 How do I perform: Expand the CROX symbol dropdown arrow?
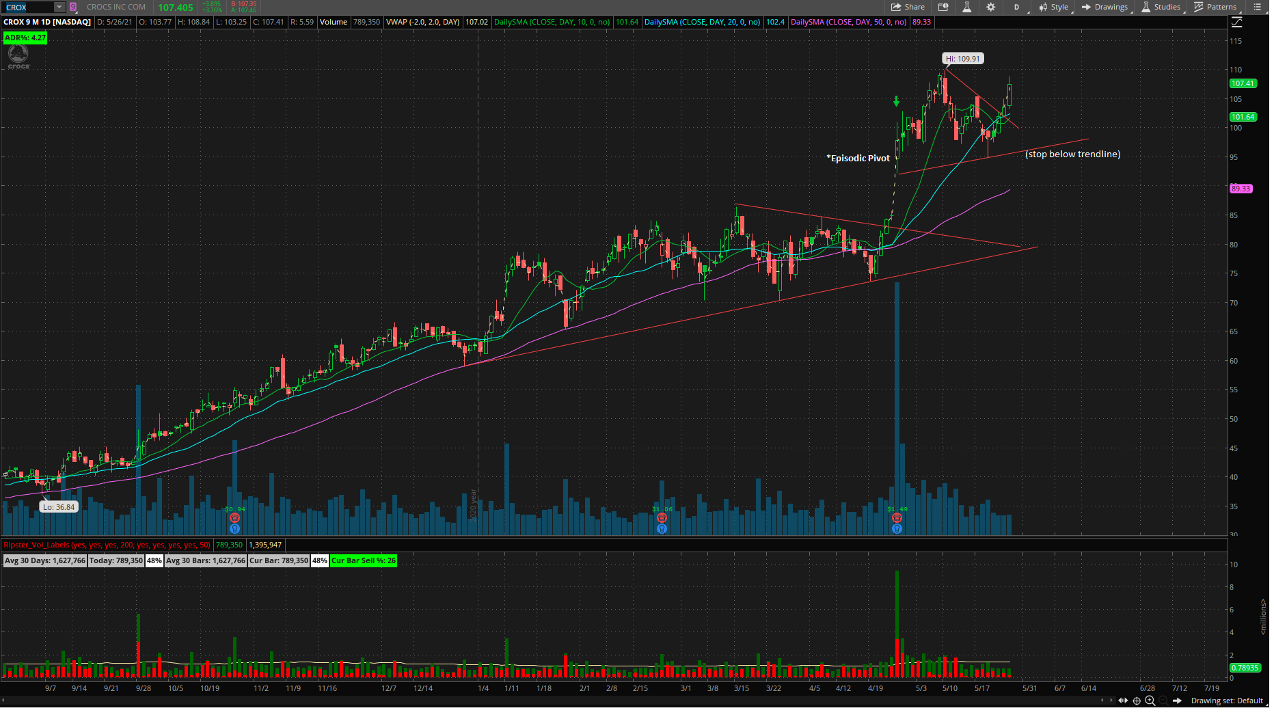coord(59,7)
